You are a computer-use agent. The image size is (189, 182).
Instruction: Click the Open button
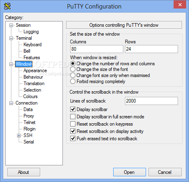point(129,172)
